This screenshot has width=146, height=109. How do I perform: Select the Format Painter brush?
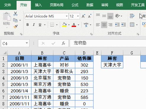point(16,26)
